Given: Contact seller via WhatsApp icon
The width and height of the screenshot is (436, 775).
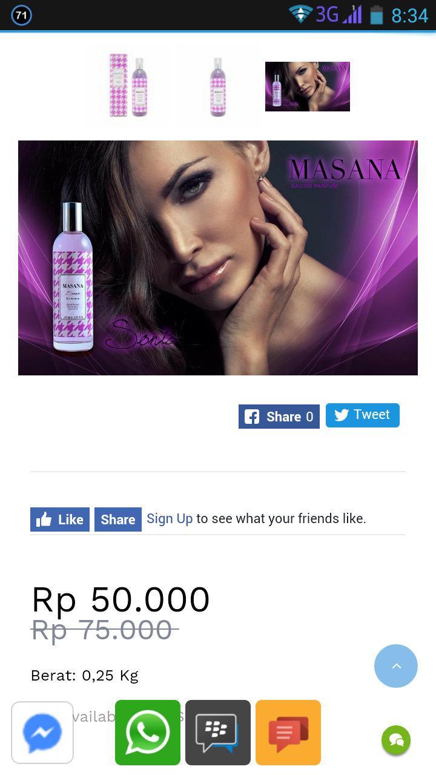Looking at the screenshot, I should (x=148, y=733).
